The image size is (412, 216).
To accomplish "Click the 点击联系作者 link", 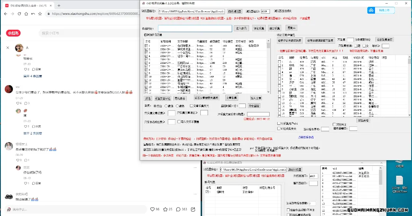I will click(306, 137).
